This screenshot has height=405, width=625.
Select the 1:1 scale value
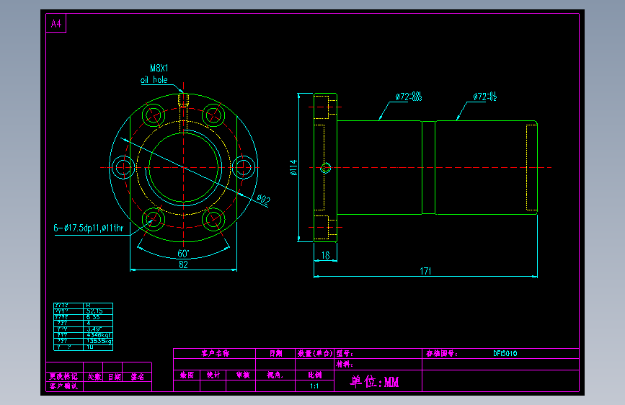pos(314,386)
